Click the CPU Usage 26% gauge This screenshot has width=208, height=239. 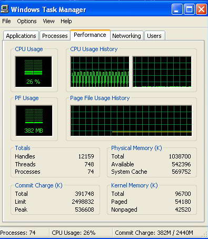[x=34, y=72]
